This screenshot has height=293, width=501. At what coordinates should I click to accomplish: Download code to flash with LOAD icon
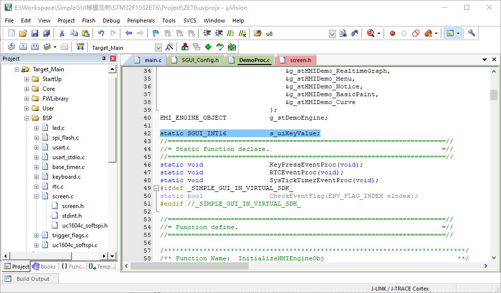[x=80, y=47]
